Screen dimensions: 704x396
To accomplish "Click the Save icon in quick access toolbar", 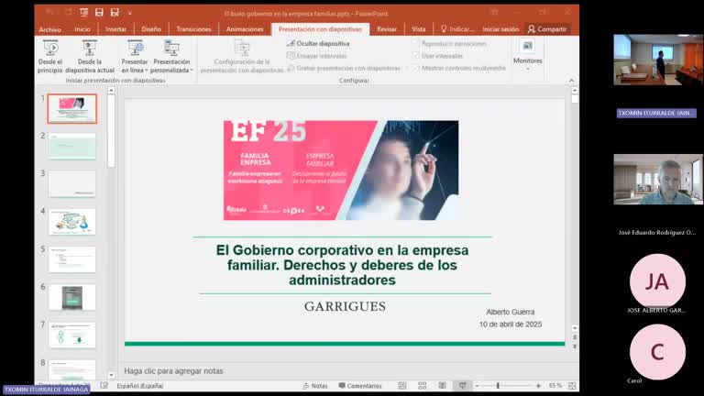I will pos(99,13).
